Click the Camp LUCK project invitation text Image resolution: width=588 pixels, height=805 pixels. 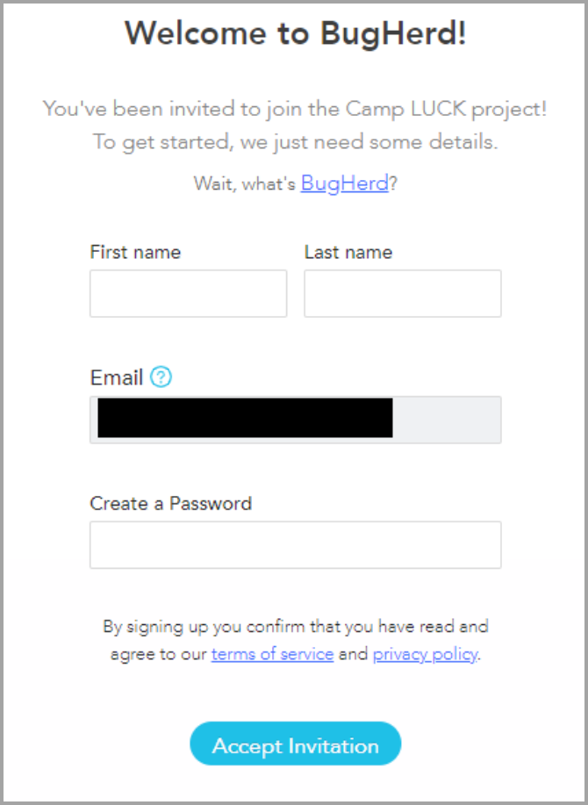(295, 110)
